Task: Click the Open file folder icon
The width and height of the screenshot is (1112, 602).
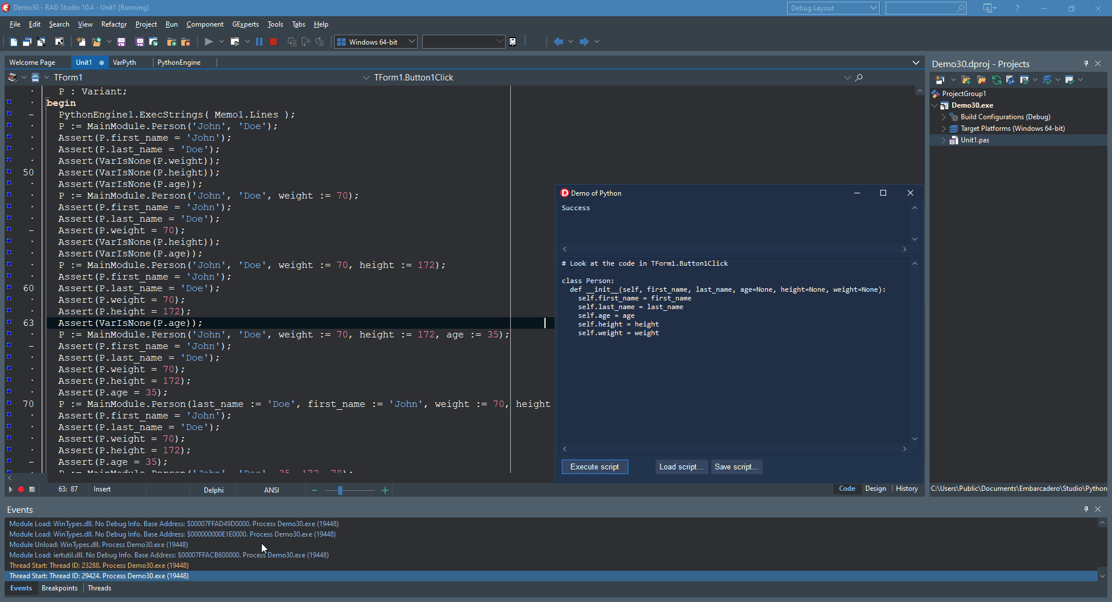Action: tap(97, 42)
